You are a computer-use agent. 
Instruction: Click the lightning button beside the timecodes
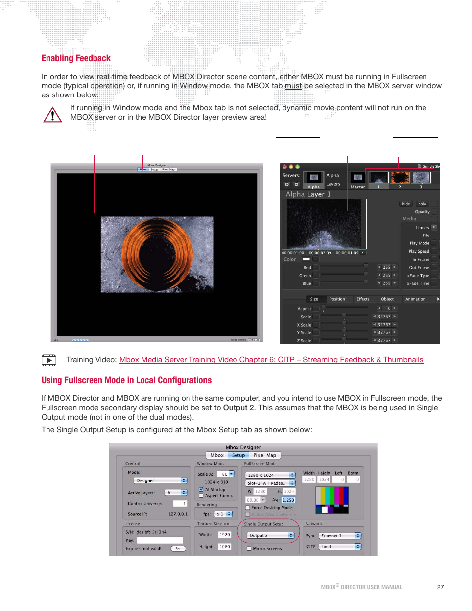pos(363,253)
